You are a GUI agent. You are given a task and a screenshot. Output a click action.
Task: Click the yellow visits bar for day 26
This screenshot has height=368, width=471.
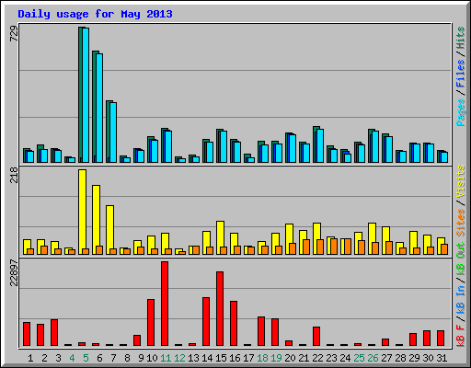tap(372, 238)
